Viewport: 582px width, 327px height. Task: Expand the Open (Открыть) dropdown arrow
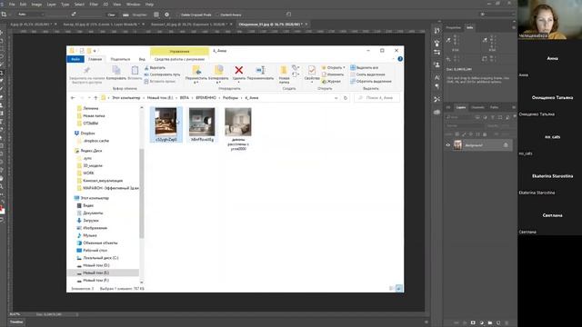click(x=344, y=68)
